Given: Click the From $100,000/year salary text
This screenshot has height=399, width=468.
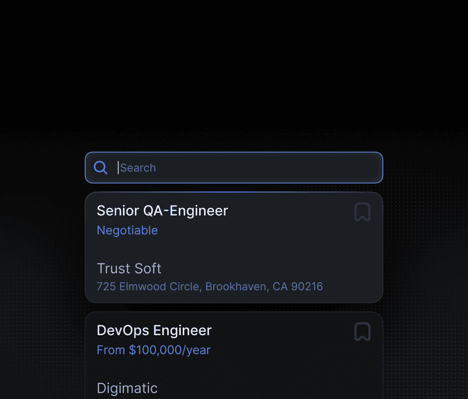Looking at the screenshot, I should click(x=154, y=350).
